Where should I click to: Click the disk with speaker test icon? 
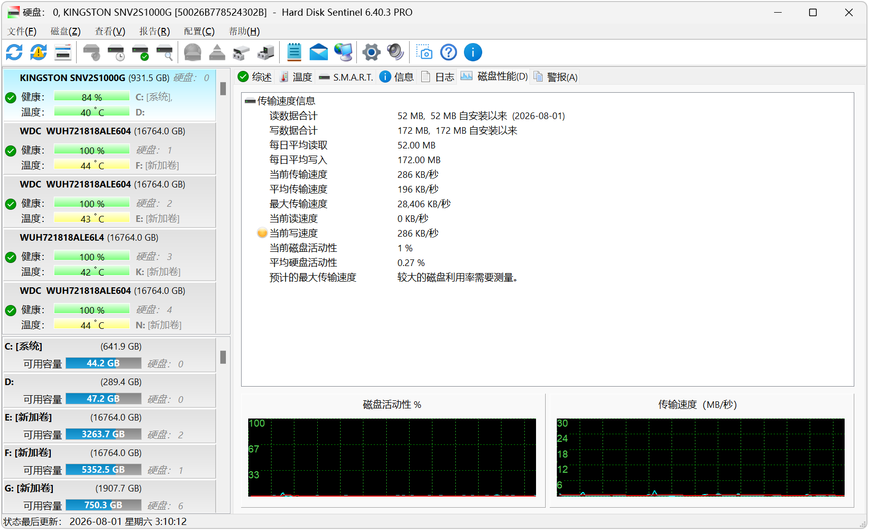[x=91, y=52]
